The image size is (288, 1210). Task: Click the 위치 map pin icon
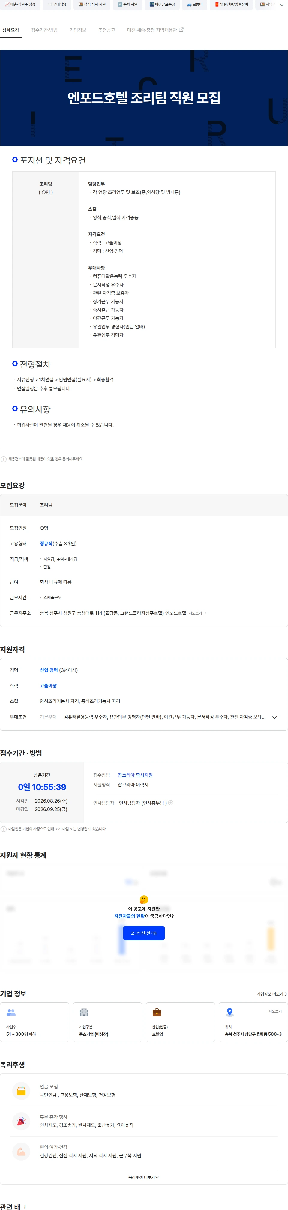click(x=230, y=1012)
